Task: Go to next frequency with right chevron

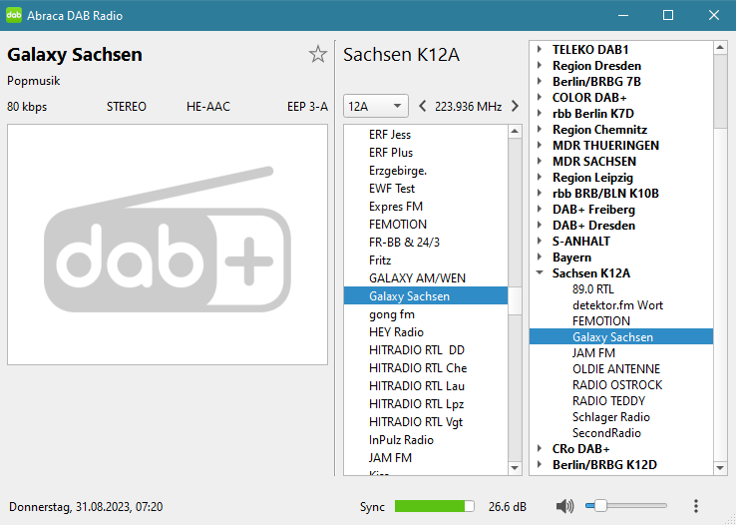Action: tap(515, 106)
